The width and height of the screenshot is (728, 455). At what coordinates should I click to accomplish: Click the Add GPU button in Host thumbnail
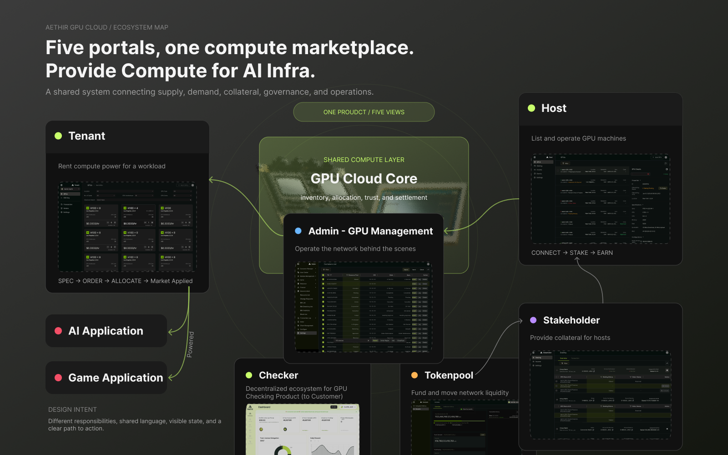click(x=657, y=157)
